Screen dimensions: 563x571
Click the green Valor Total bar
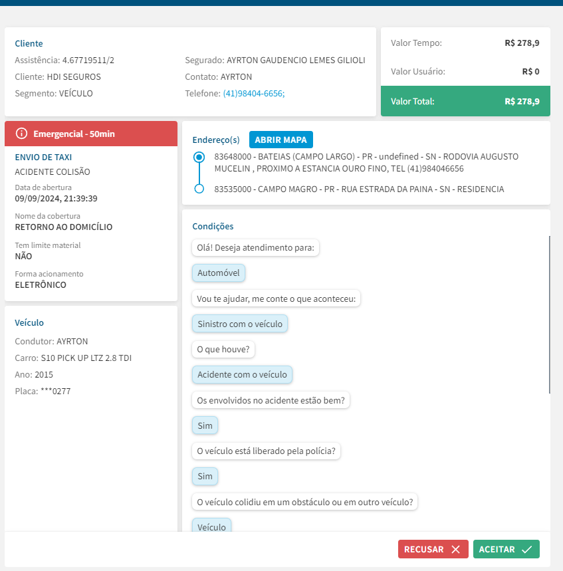pos(465,102)
